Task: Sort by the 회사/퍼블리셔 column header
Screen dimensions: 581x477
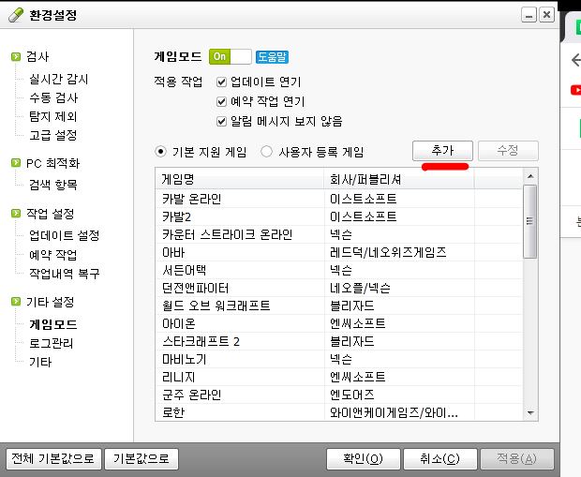Action: (x=399, y=180)
